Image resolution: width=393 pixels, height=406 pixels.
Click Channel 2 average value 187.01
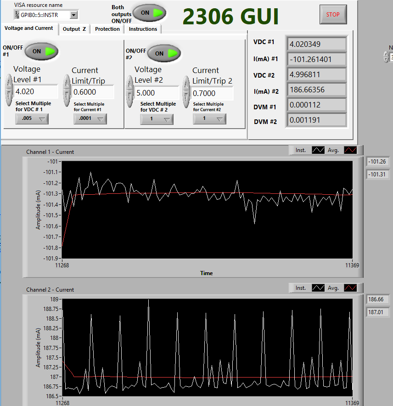(x=377, y=312)
